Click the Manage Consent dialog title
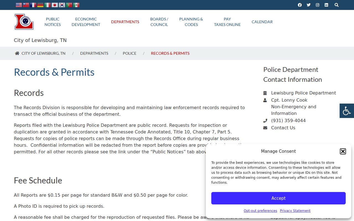 [278, 151]
